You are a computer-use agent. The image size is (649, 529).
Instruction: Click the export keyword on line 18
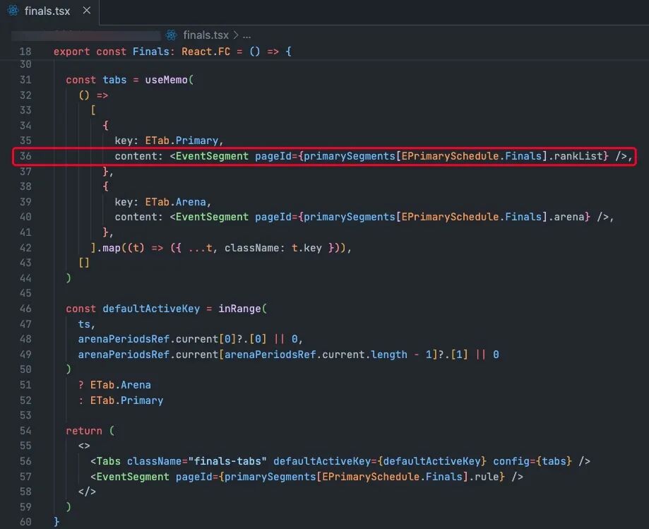[71, 52]
